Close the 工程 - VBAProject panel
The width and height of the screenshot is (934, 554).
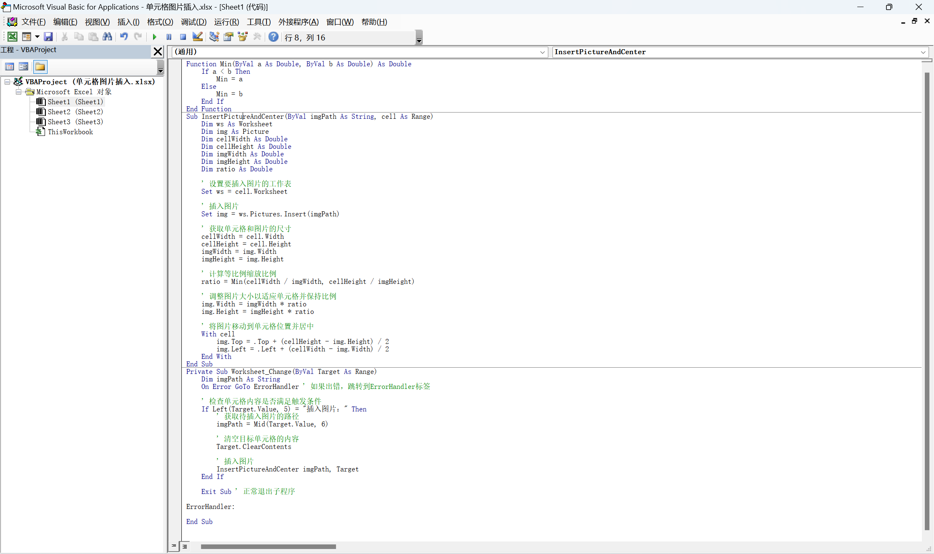click(158, 51)
